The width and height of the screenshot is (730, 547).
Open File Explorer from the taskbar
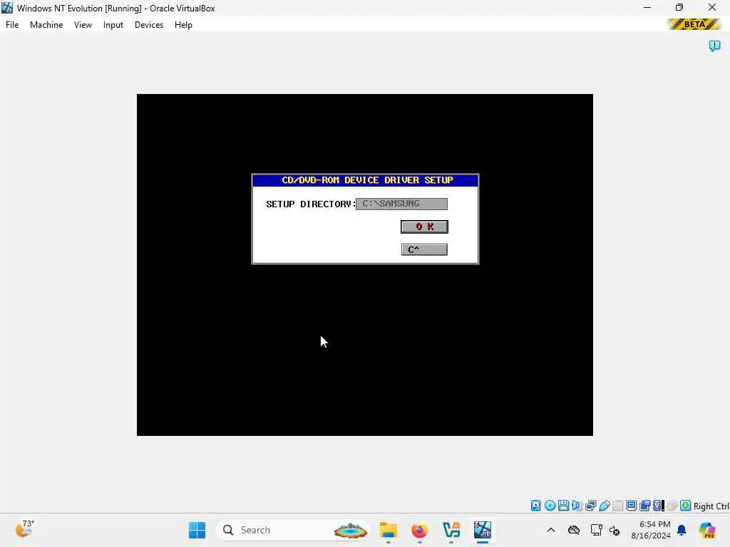(x=389, y=530)
